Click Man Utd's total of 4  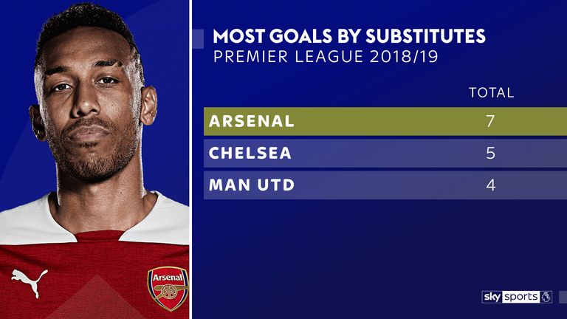click(x=490, y=185)
